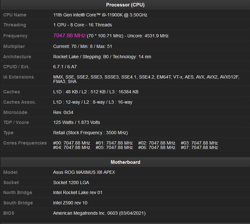Click core #07 frequency entry
The width and height of the screenshot is (250, 224).
tap(199, 147)
